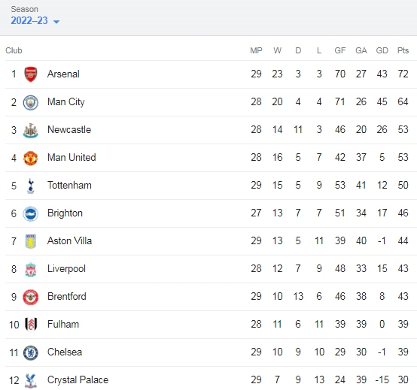Screen dimensions: 417x390
Task: Open the 2022–23 season dropdown
Action: pos(35,21)
